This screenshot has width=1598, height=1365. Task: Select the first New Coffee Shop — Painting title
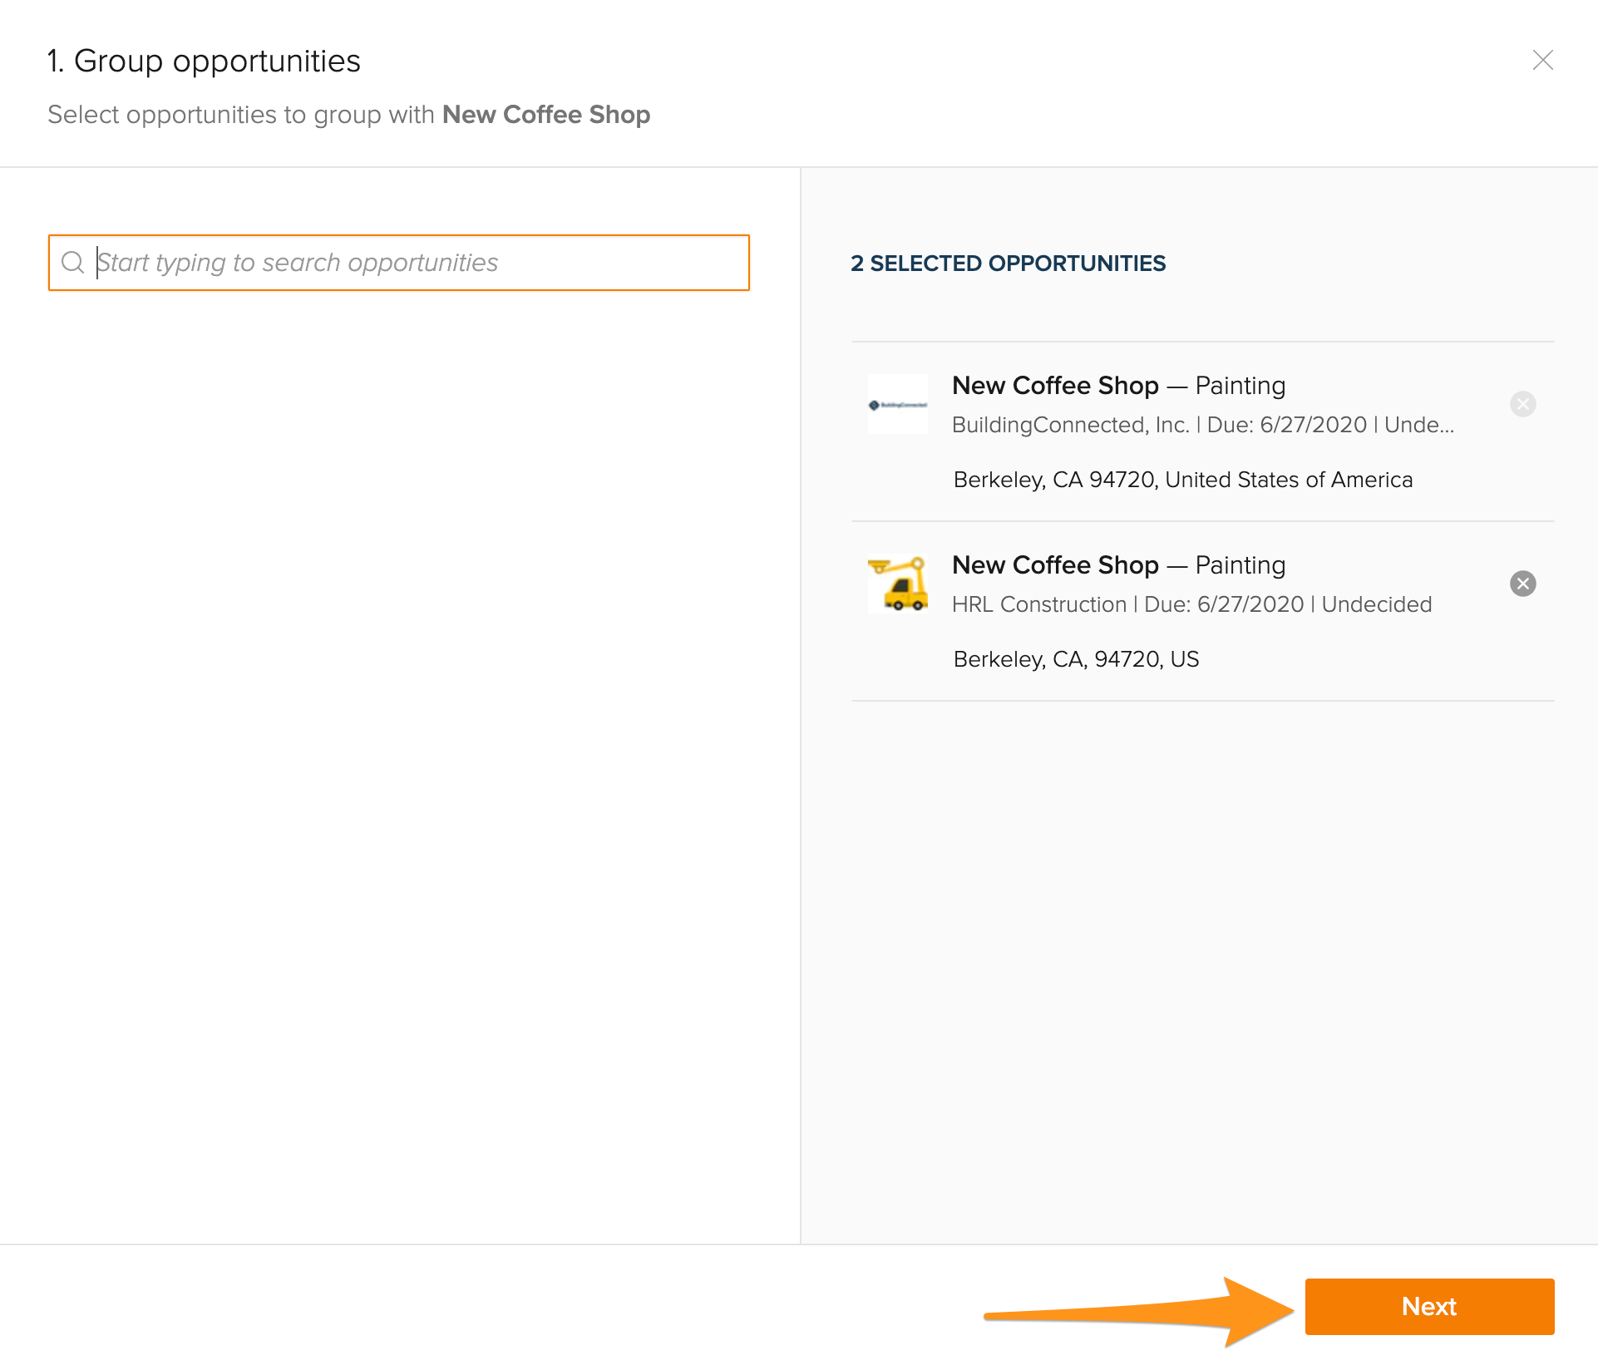[1119, 386]
